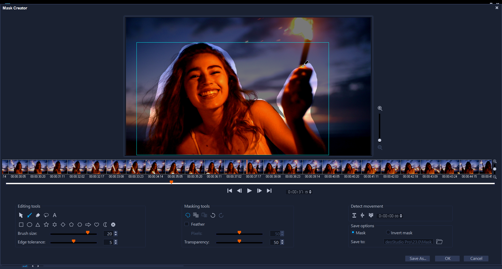Click first Detect movement tracking icon
The image size is (502, 269).
point(354,215)
